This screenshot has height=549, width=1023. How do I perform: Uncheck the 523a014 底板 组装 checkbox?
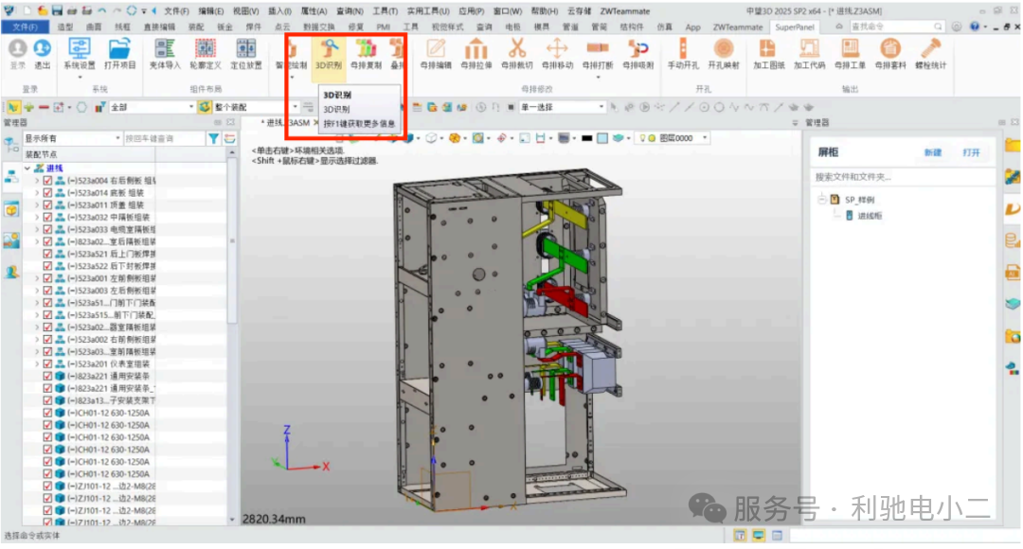point(47,193)
